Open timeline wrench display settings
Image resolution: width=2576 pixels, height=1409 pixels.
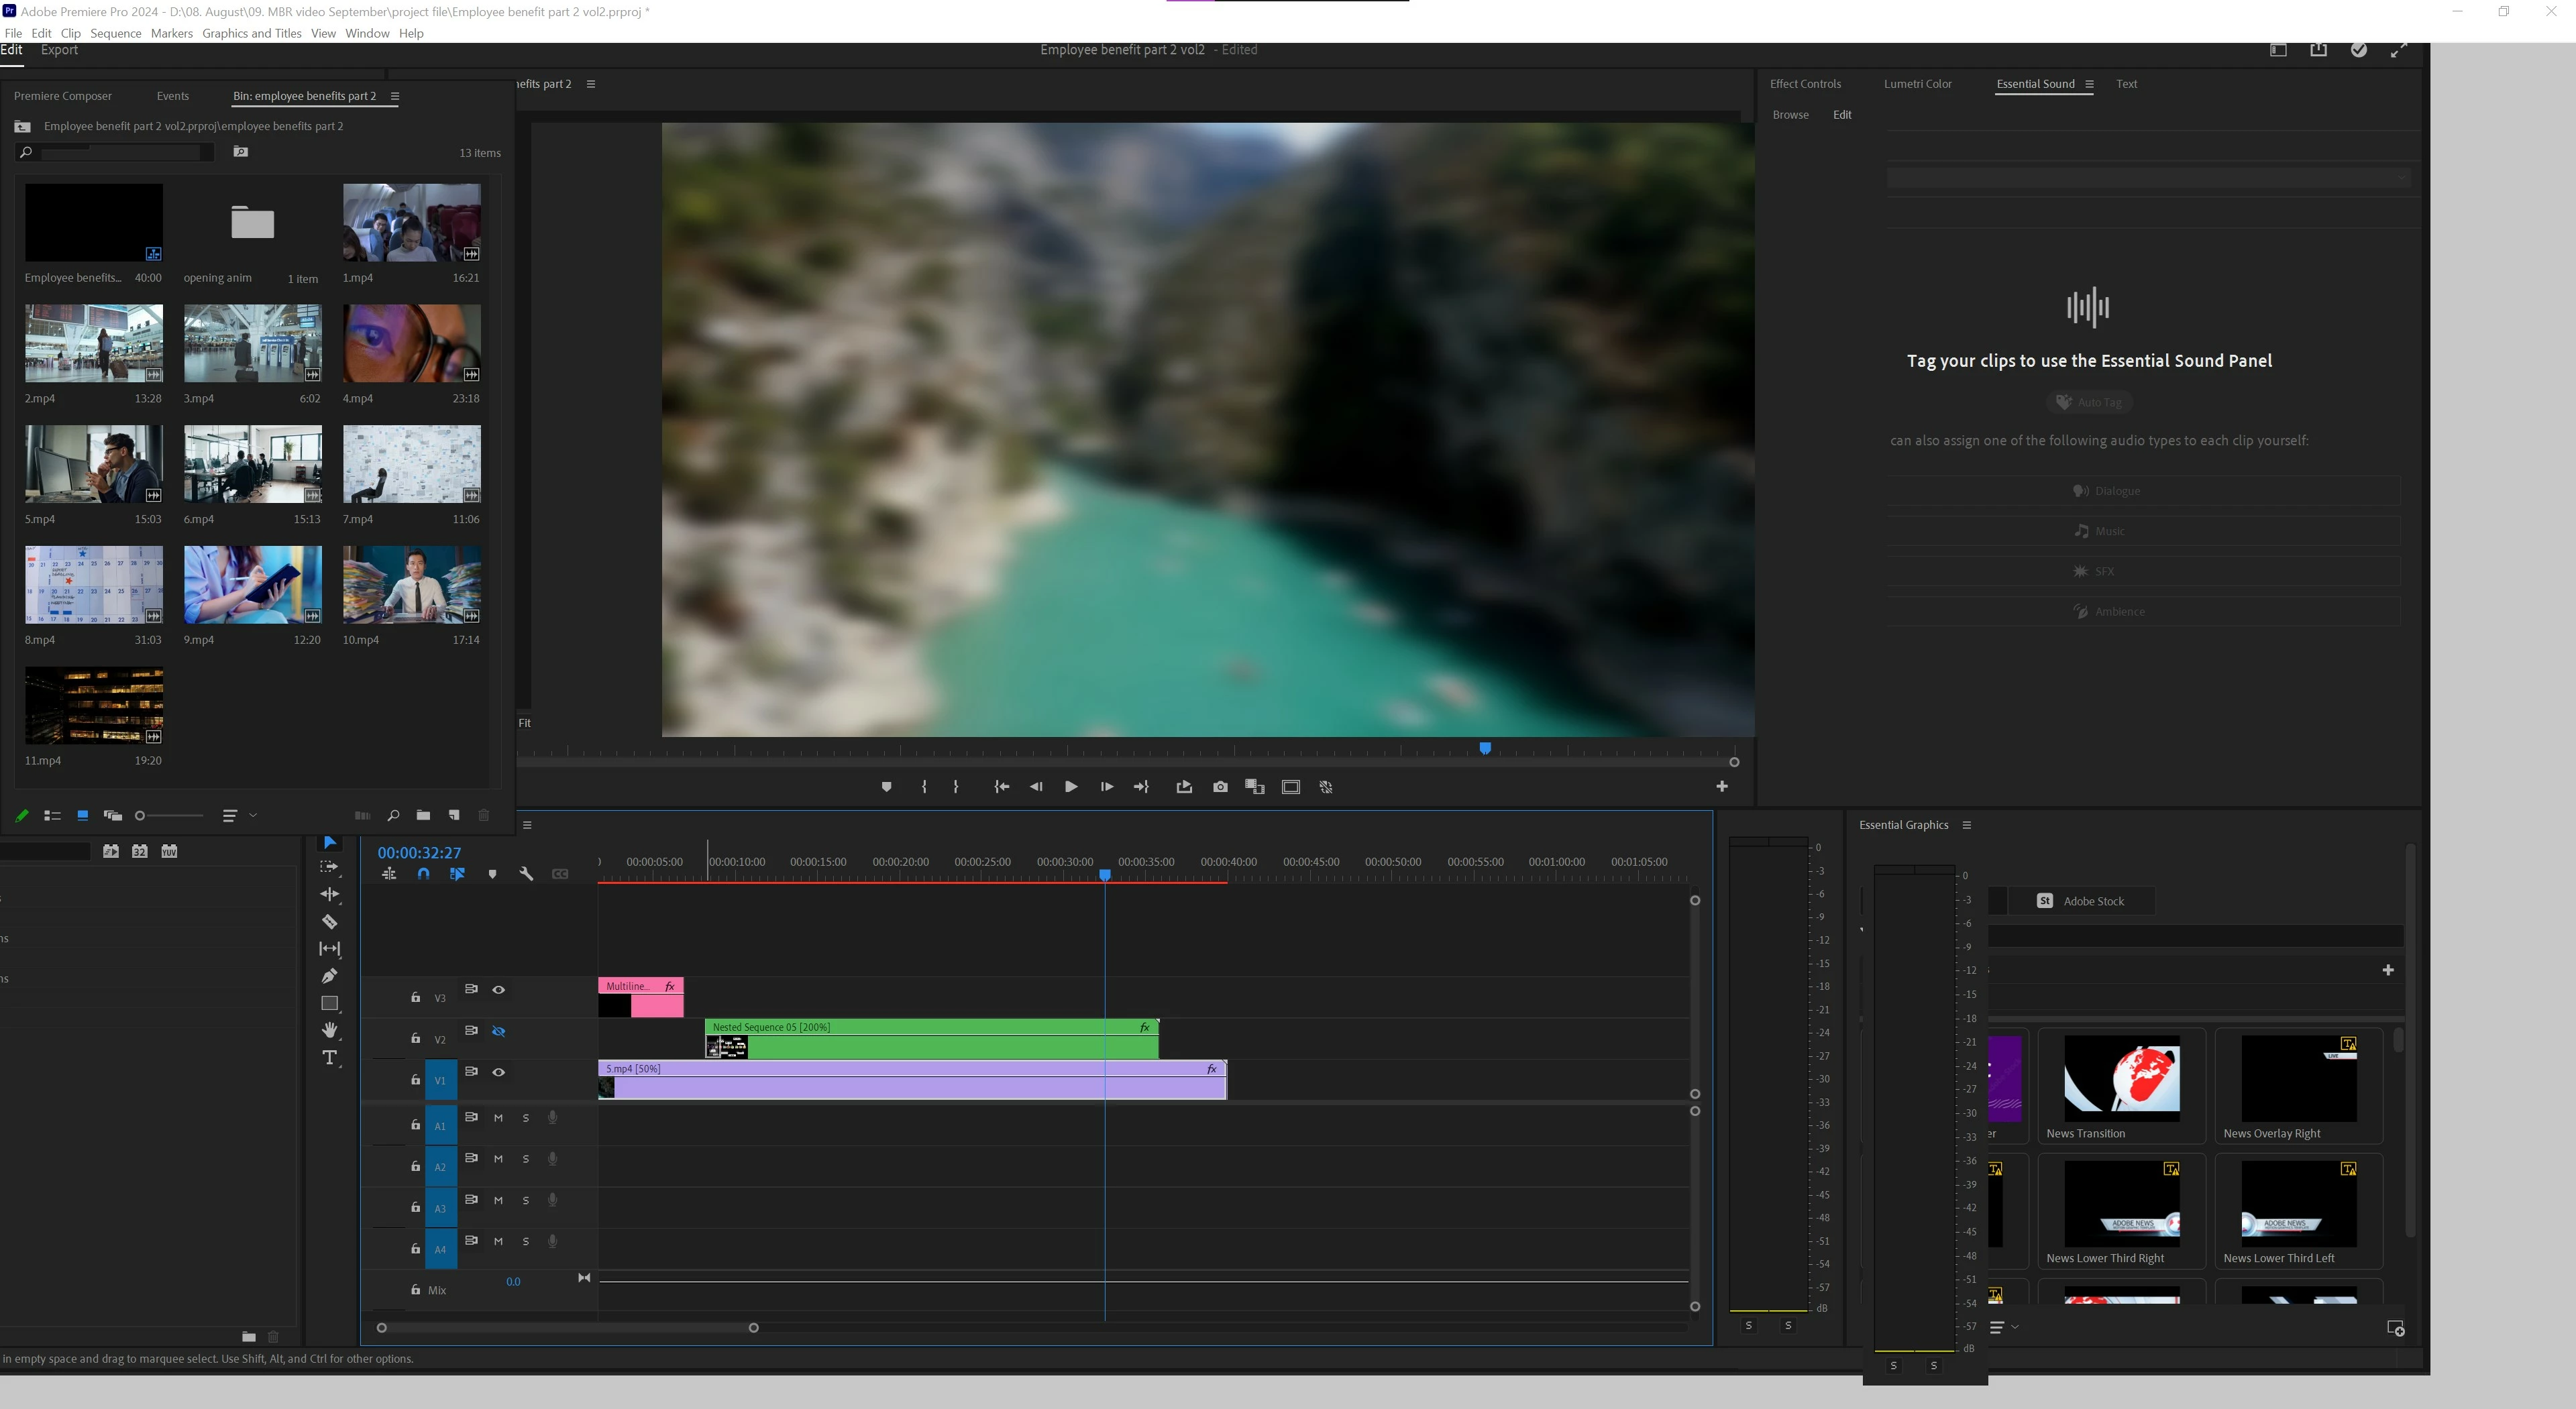pos(526,874)
